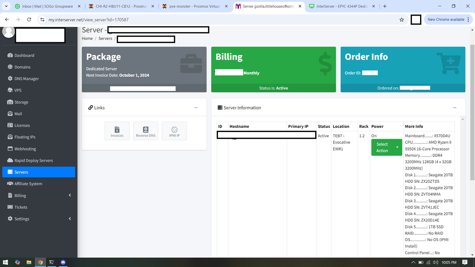Open Floating IPs sidebar icon
This screenshot has width=475, height=267.
[x=10, y=137]
